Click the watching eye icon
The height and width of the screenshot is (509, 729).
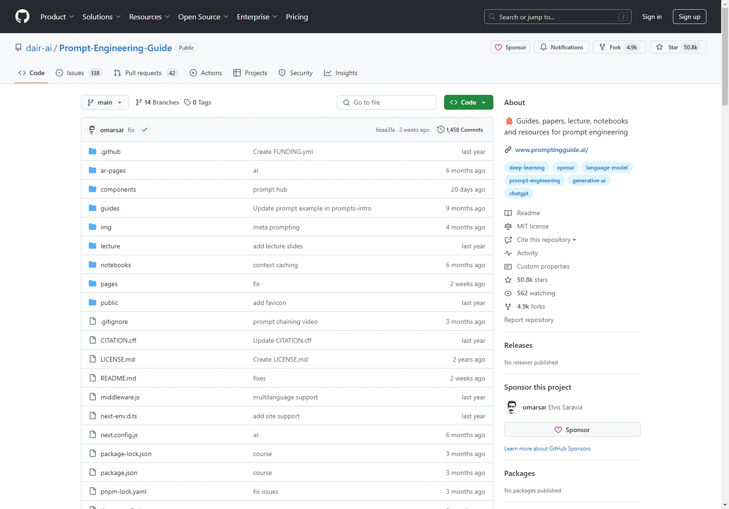508,293
